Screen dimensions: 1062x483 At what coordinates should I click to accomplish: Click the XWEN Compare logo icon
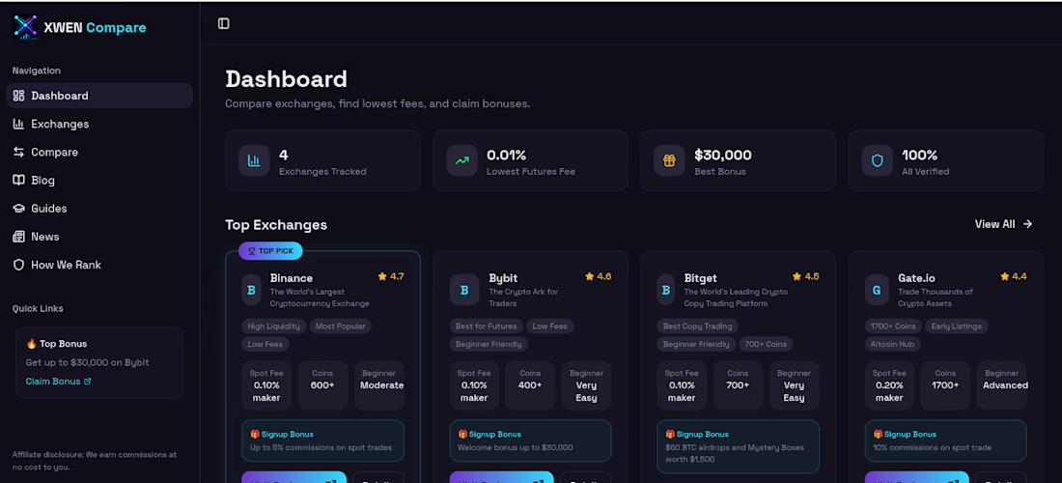click(x=25, y=27)
